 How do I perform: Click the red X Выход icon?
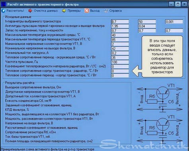point(87,11)
